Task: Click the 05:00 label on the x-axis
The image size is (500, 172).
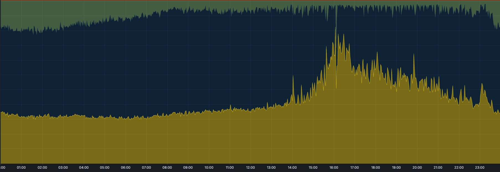Action: [105, 168]
